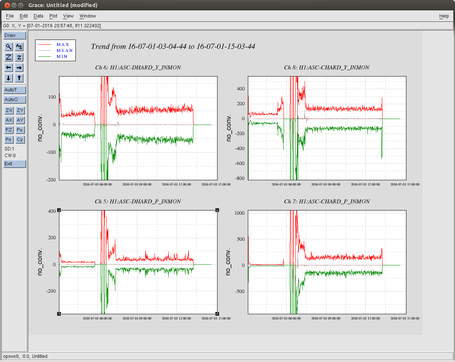Click the ZX zoom X-axis button
The width and height of the screenshot is (455, 362).
click(x=9, y=110)
